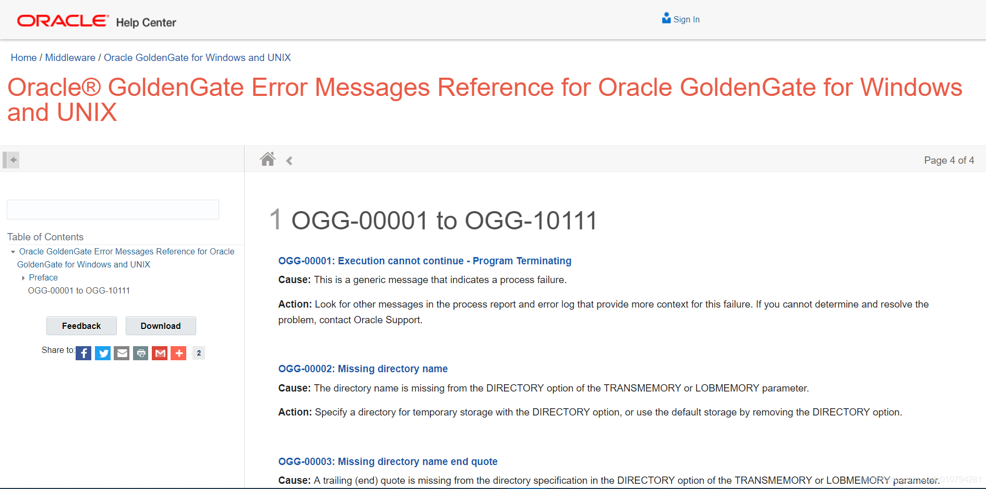This screenshot has height=489, width=986.
Task: Share via email envelope icon
Action: (122, 353)
